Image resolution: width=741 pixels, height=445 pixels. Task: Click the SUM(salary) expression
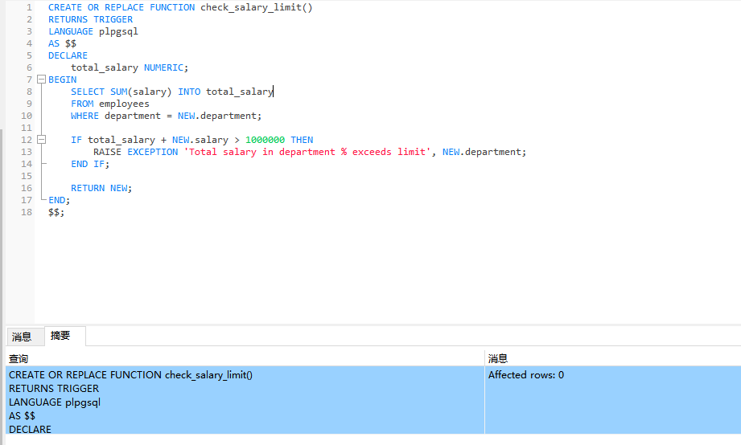[x=141, y=92]
